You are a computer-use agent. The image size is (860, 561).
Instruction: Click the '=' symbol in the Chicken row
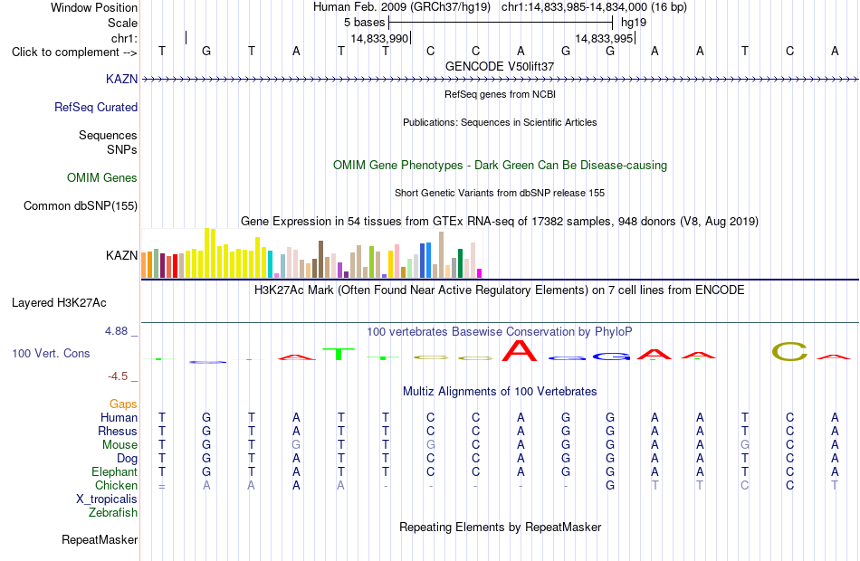click(162, 486)
